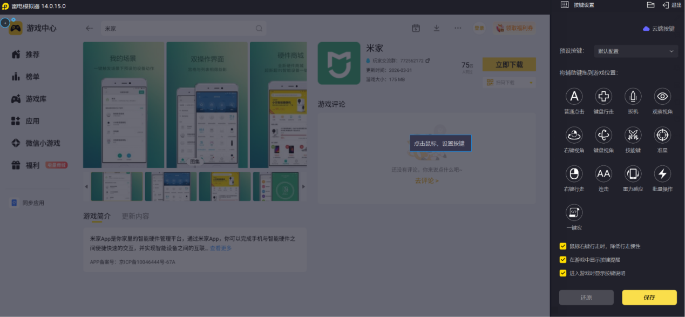The width and height of the screenshot is (685, 317).
Task: Click the 游戏中心 logo header
Action: (x=33, y=28)
